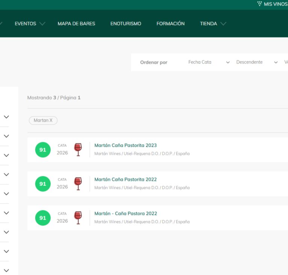This screenshot has width=288, height=275.
Task: Open the Fecha Cata sort dropdown
Action: (209, 62)
